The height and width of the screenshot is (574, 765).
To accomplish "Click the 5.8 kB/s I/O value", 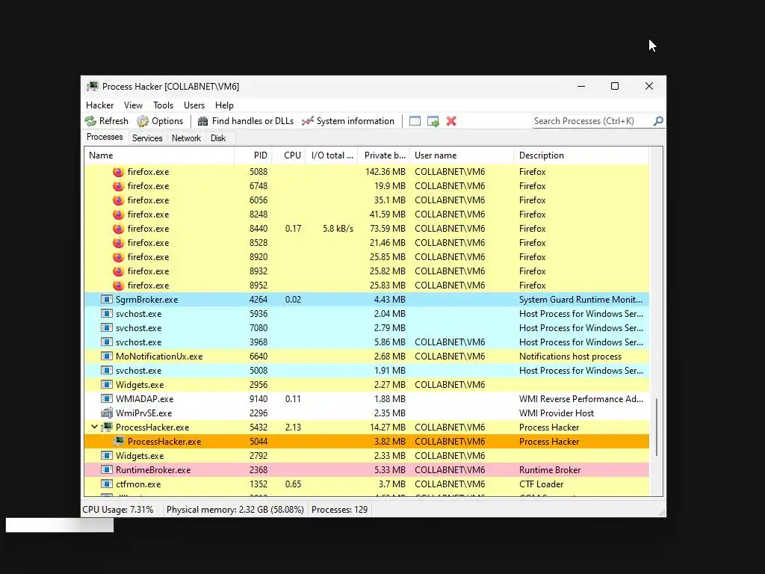I will click(x=338, y=229).
